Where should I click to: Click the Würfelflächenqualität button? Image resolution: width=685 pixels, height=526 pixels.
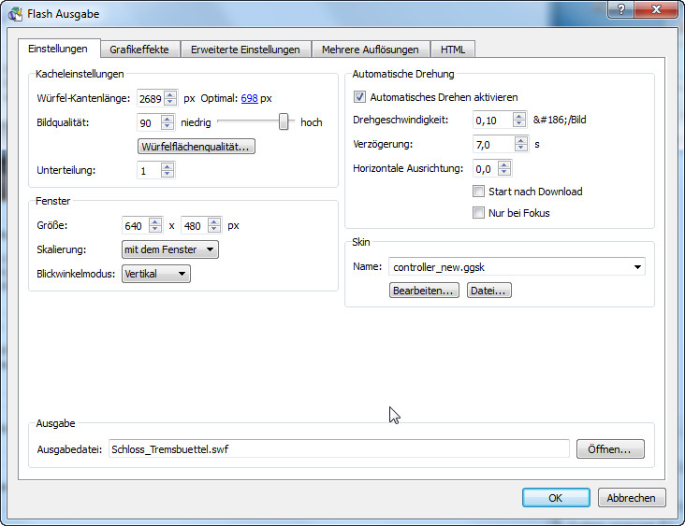tap(197, 147)
